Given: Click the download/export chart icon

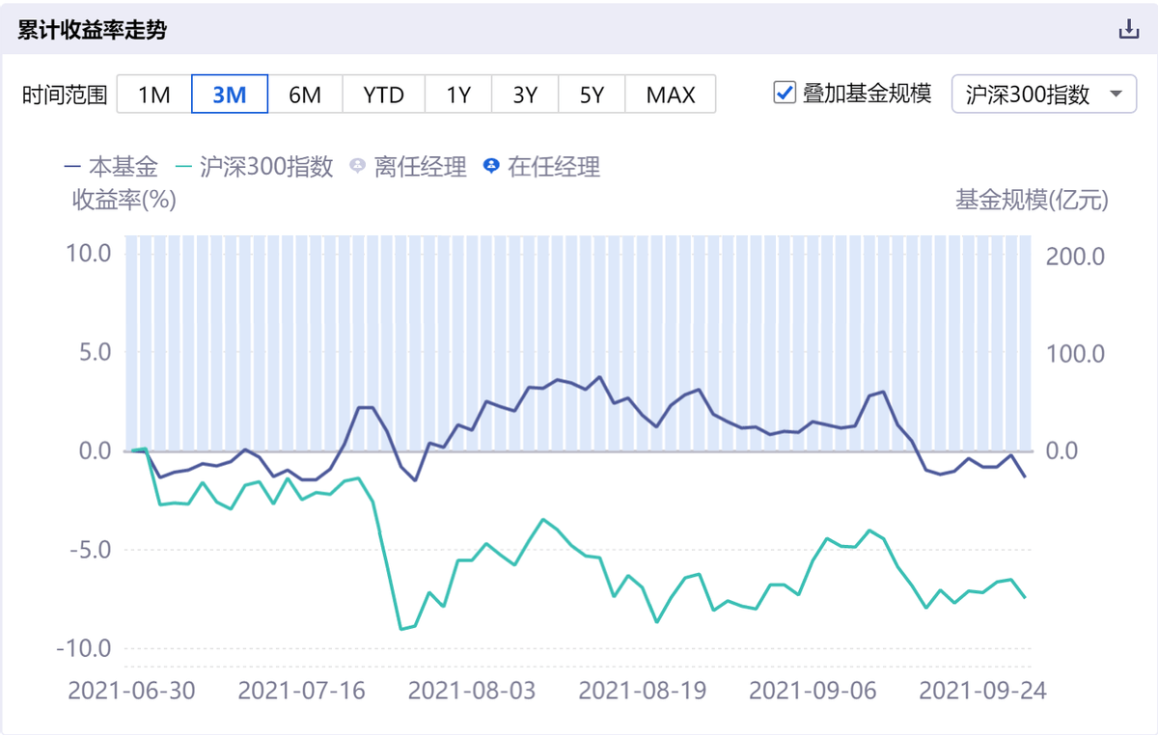Looking at the screenshot, I should (x=1127, y=30).
